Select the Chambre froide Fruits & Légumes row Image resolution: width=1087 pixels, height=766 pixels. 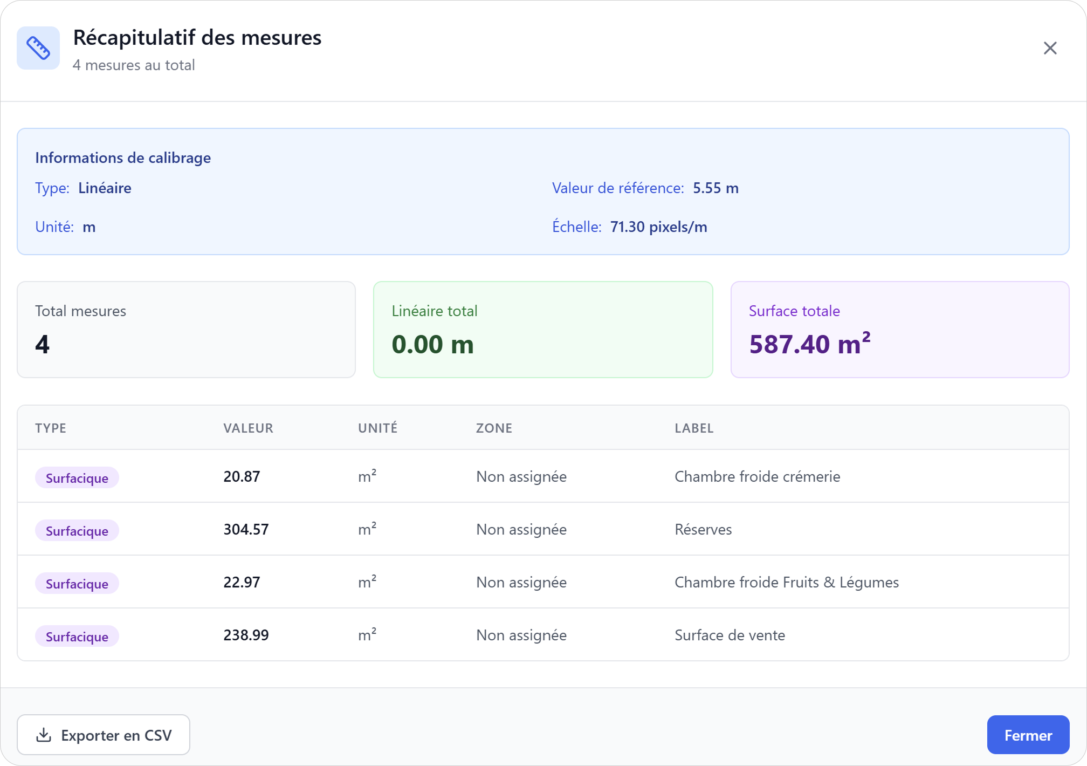[x=786, y=582]
